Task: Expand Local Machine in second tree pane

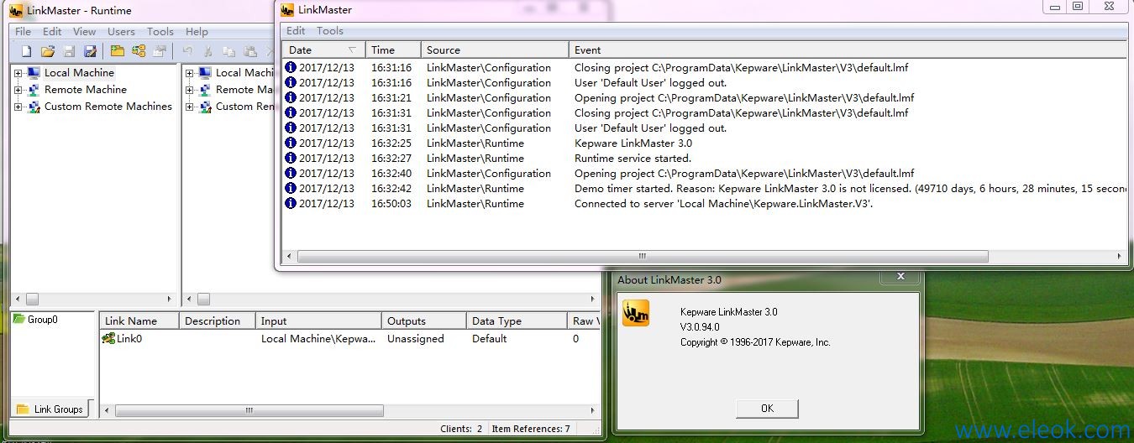Action: (190, 73)
